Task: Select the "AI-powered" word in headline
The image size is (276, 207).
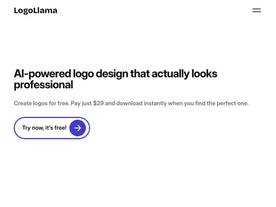Action: coord(42,73)
